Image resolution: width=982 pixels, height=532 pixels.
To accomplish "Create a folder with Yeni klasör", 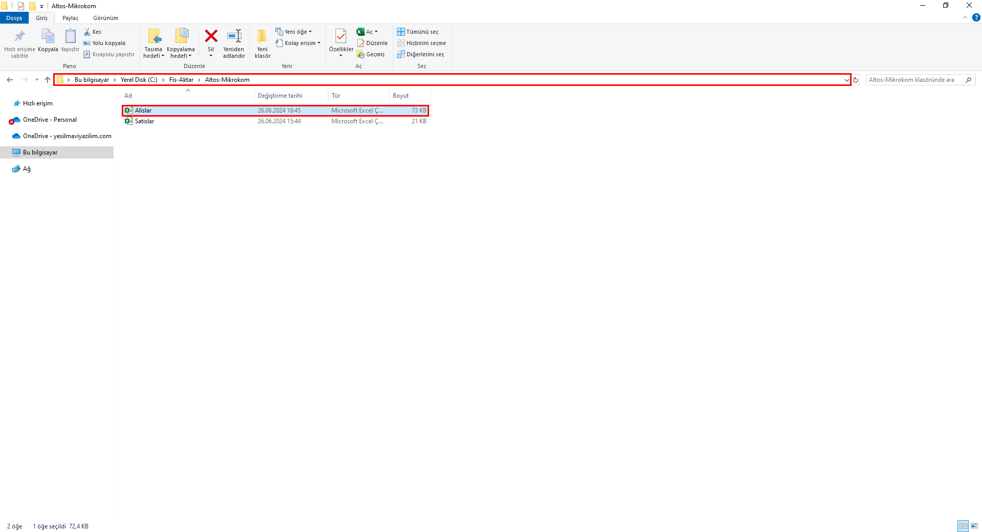I will 262,43.
